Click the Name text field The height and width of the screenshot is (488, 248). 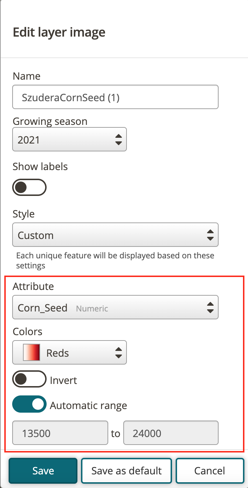click(x=115, y=97)
